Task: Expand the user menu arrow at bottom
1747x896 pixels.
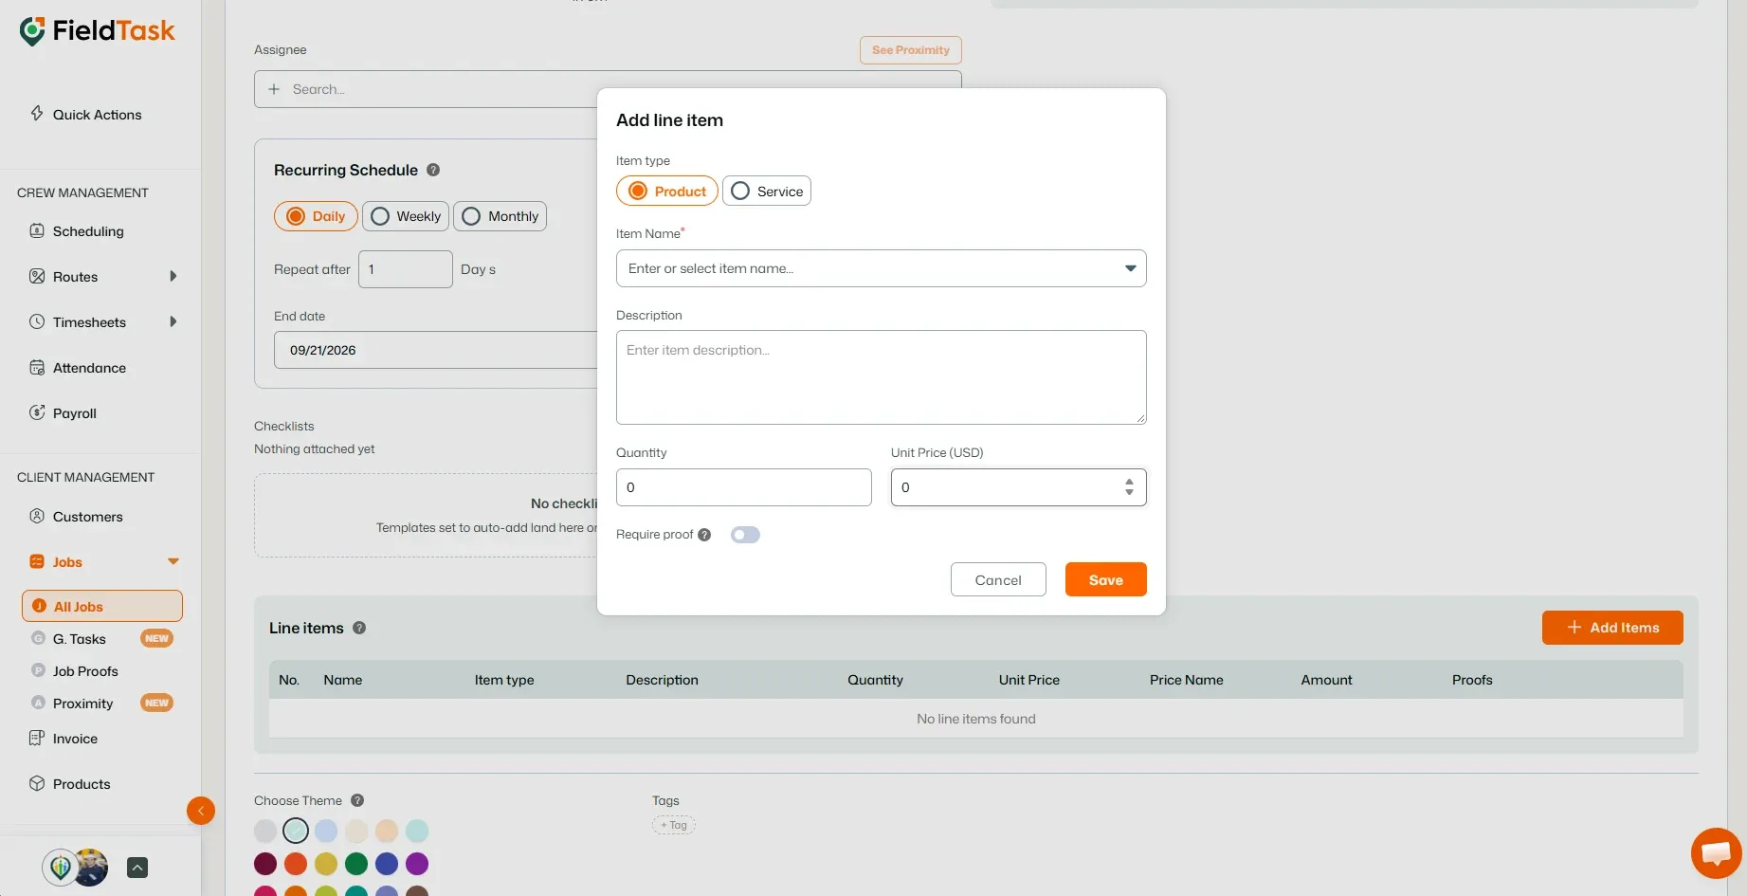Action: click(137, 868)
